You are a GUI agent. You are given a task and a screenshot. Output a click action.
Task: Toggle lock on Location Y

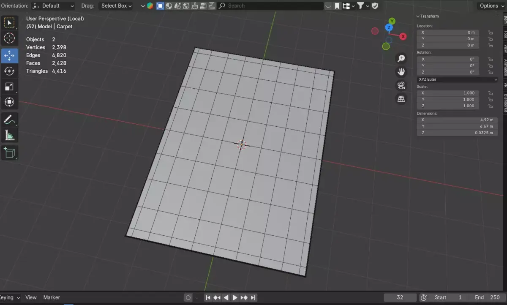pos(490,38)
